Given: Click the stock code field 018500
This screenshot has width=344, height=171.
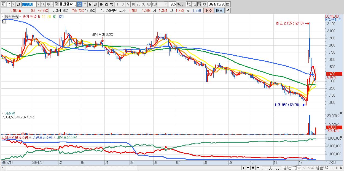Looking at the screenshot, I should (x=29, y=4).
